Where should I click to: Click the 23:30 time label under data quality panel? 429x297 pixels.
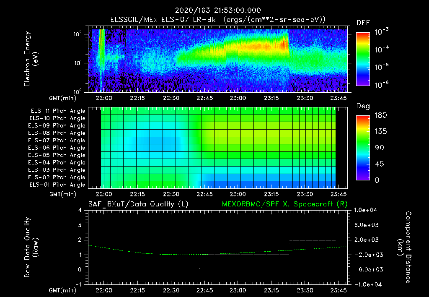pos(305,290)
